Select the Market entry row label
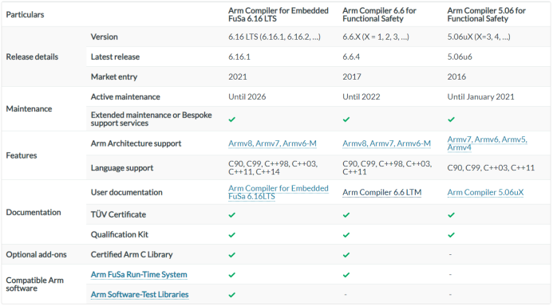553x306 pixels. click(x=114, y=76)
